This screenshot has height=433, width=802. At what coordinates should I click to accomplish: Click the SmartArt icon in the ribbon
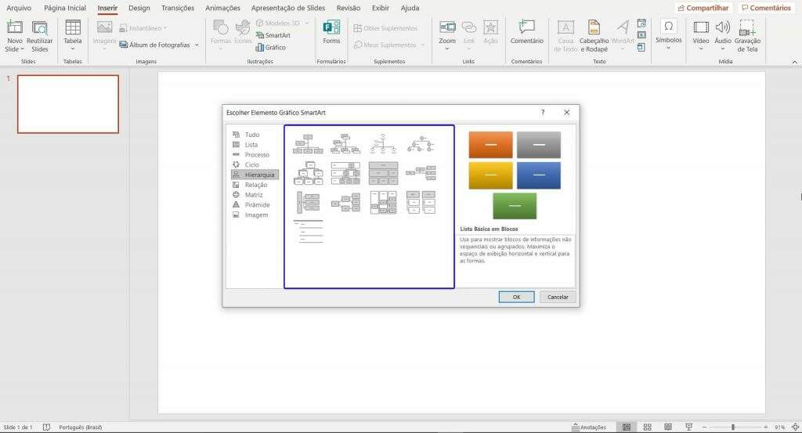[273, 35]
